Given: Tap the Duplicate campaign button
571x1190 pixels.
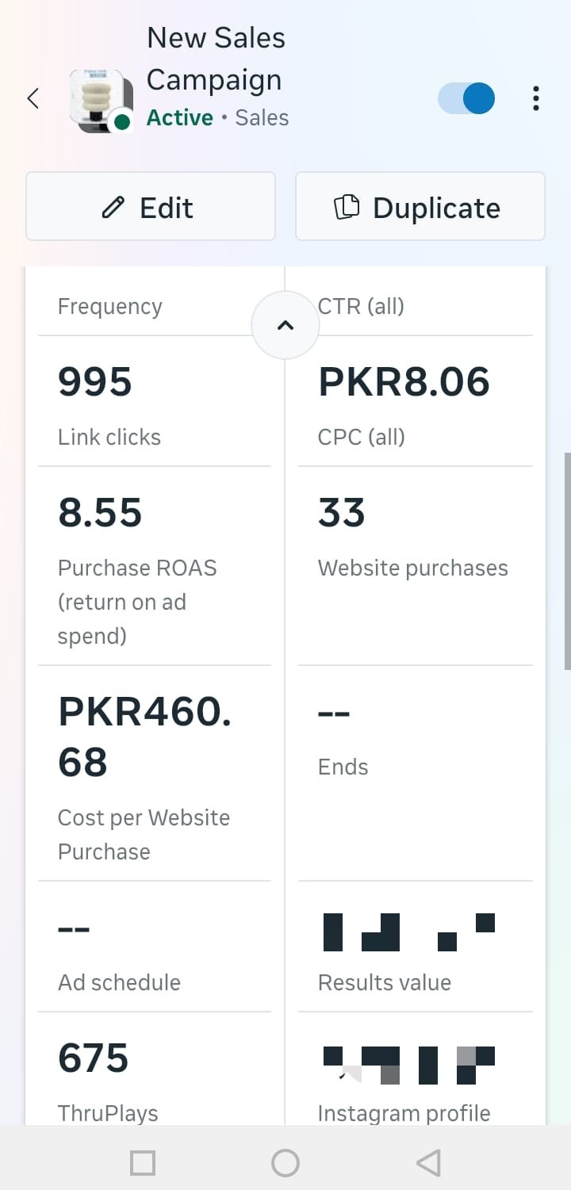Looking at the screenshot, I should point(420,207).
